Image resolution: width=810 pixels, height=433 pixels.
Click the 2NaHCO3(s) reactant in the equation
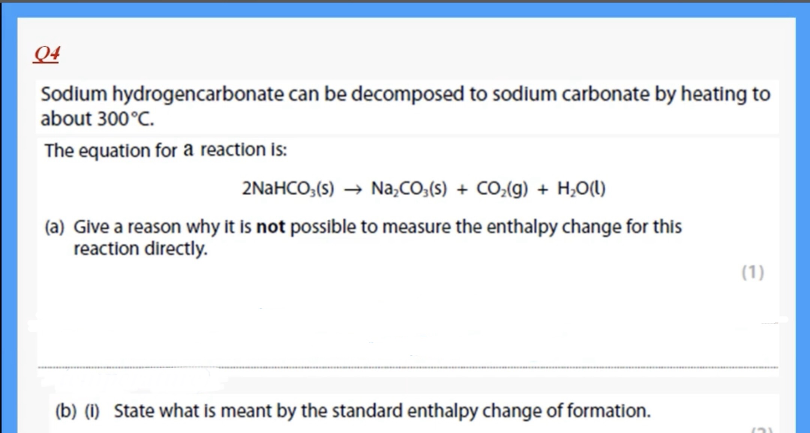pos(288,188)
